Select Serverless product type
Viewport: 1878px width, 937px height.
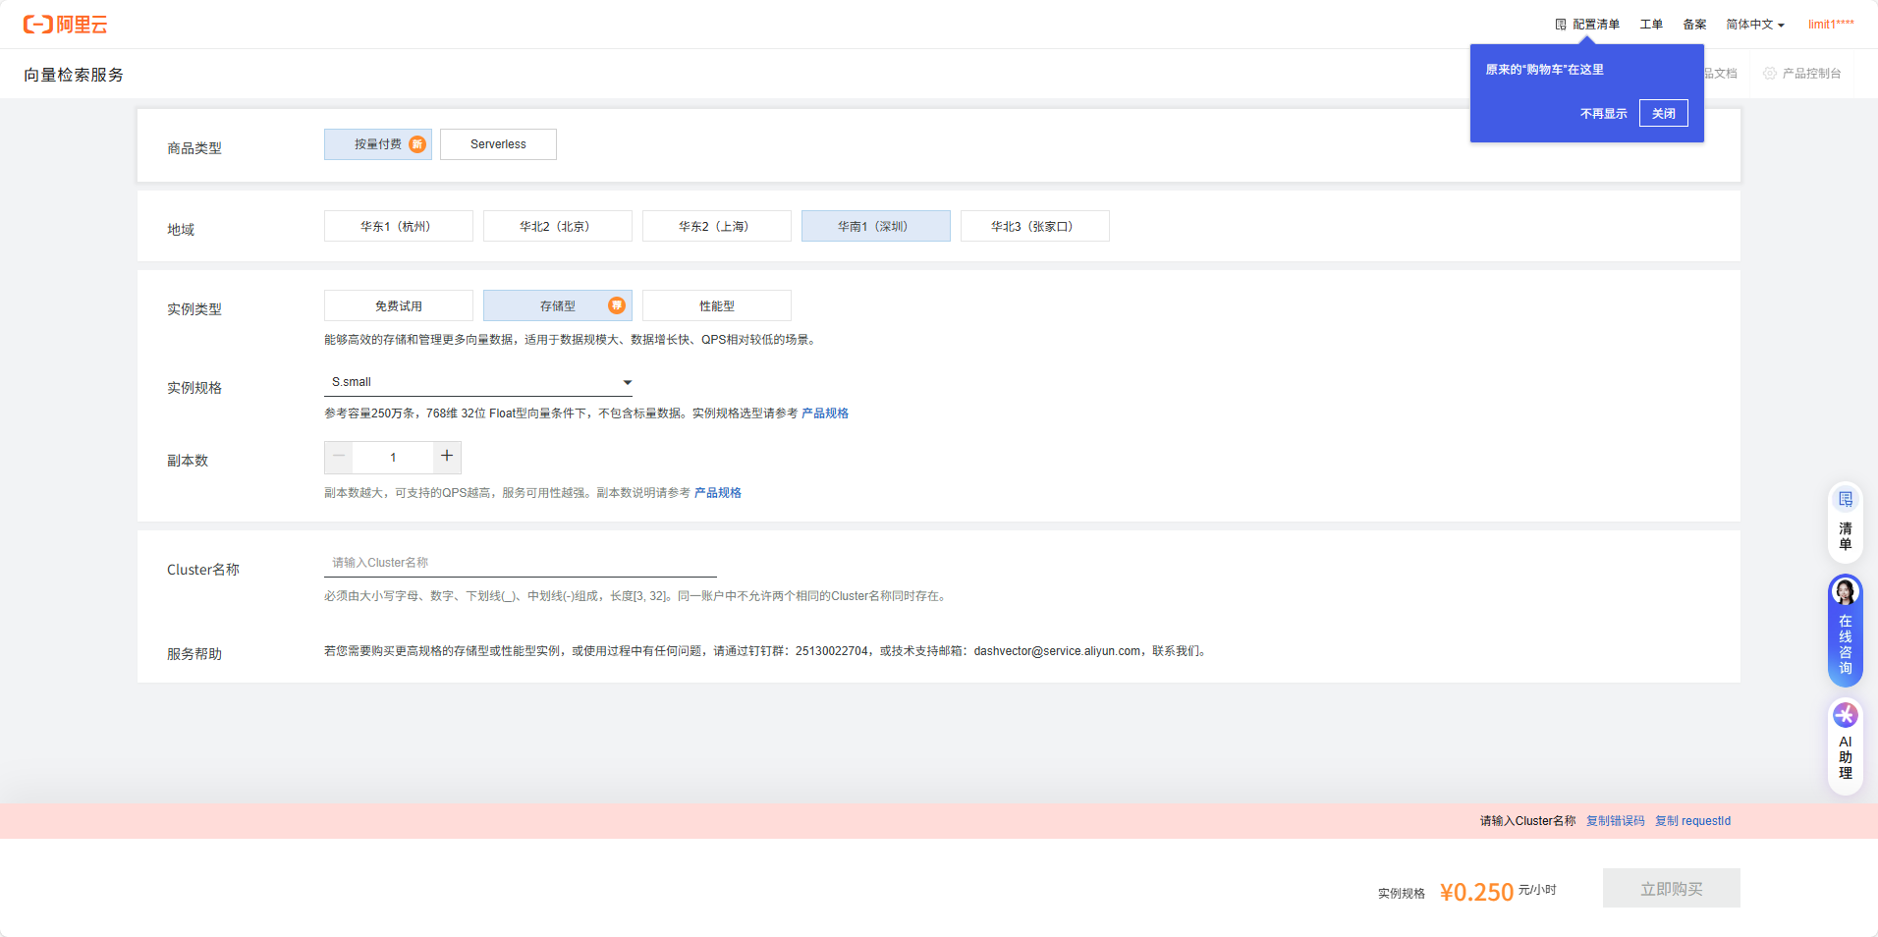click(498, 144)
